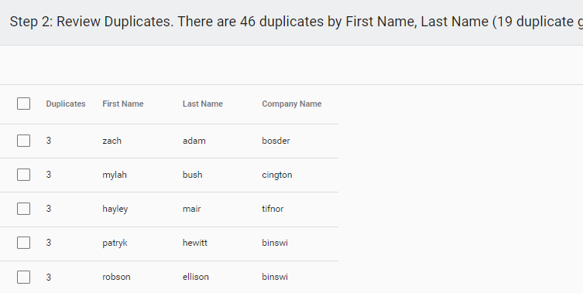583x293 pixels.
Task: Tick the select-all checkbox in table header
Action: pos(23,104)
